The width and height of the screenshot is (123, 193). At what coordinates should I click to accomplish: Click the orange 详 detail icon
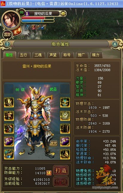coord(49,173)
